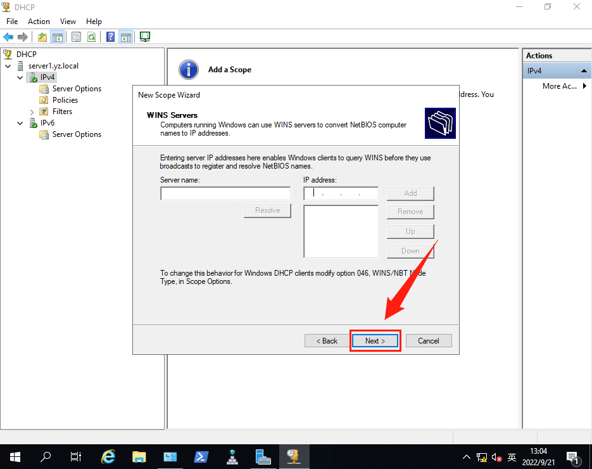Collapse the IPv6 tree node
The image size is (592, 469).
coord(20,123)
